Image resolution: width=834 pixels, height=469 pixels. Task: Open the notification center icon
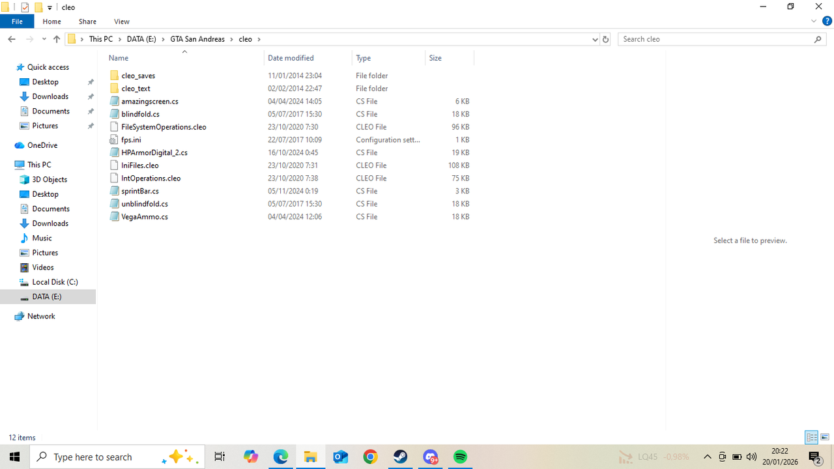click(814, 457)
